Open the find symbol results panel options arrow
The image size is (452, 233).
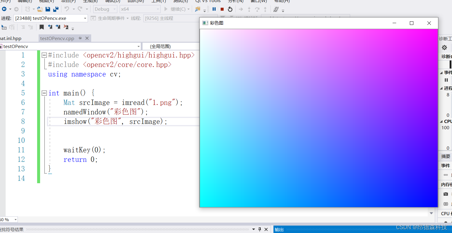tap(254, 229)
